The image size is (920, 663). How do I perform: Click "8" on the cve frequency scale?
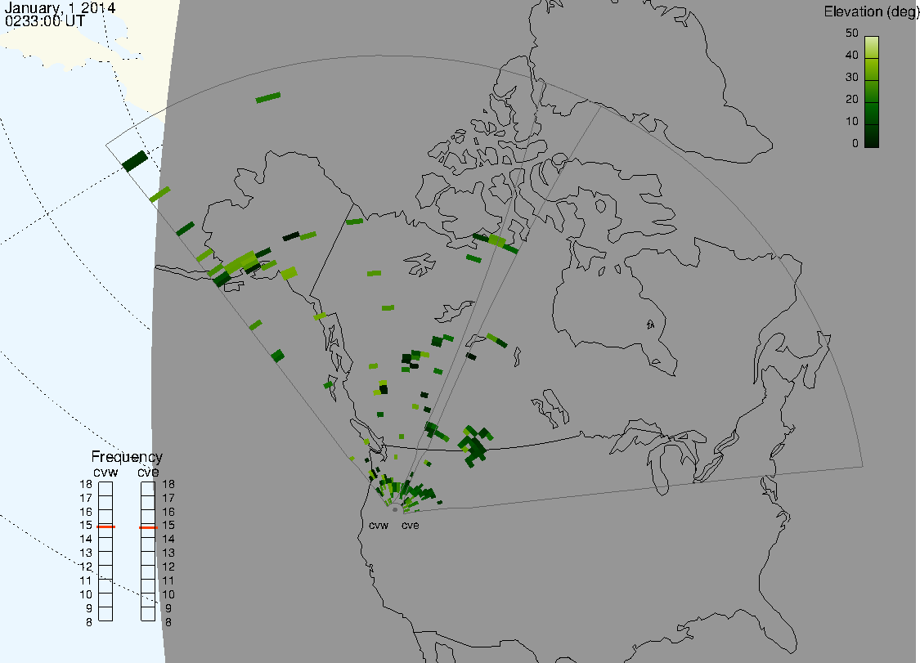click(168, 622)
